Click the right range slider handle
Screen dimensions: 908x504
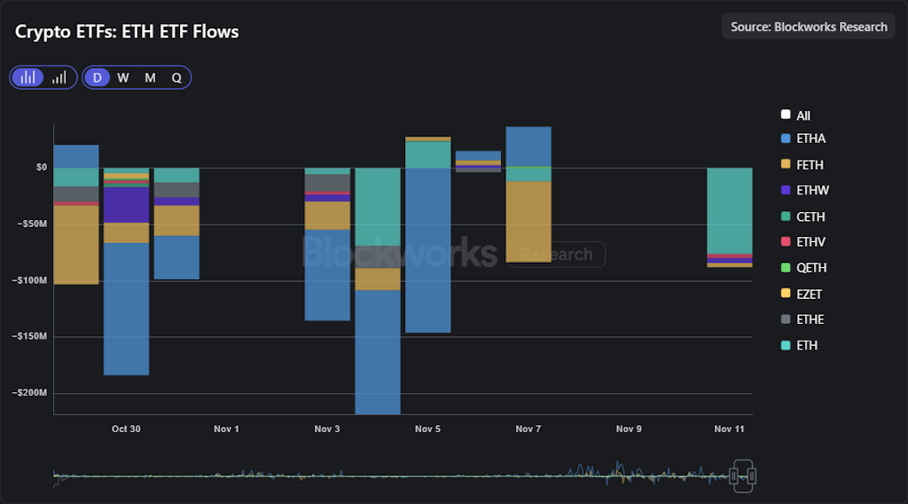click(x=752, y=476)
